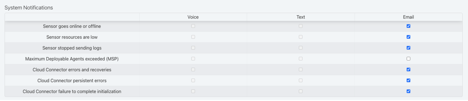Check Voice for Cloud Connector persistent errors
The image size is (468, 101).
[193, 80]
